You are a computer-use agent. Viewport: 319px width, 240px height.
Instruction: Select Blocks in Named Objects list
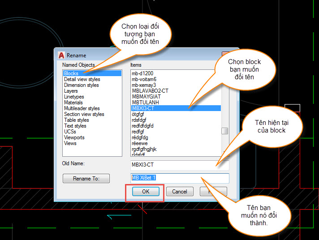click(92, 73)
